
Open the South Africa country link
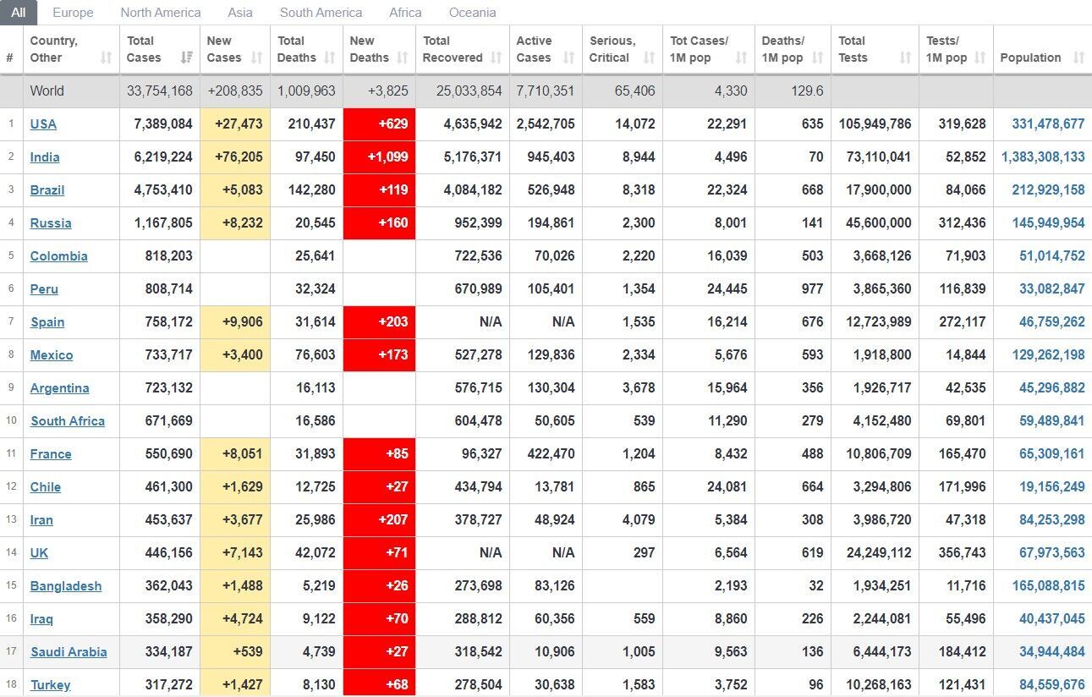point(68,420)
